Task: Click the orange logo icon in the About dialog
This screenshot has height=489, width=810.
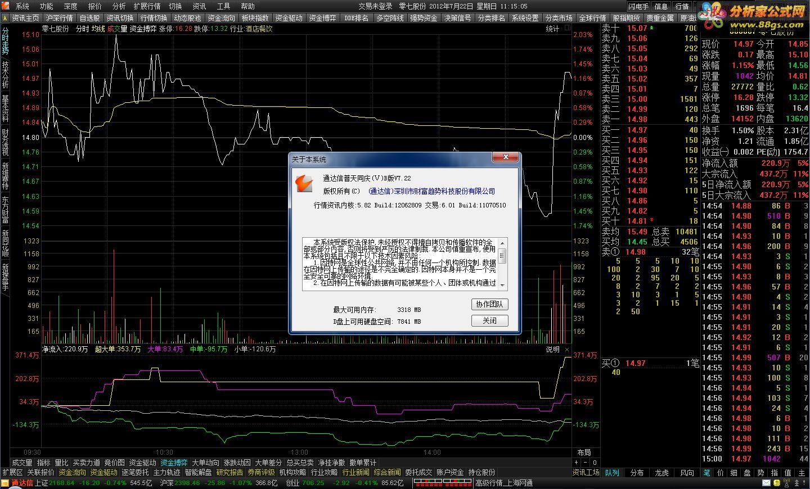Action: (x=304, y=183)
